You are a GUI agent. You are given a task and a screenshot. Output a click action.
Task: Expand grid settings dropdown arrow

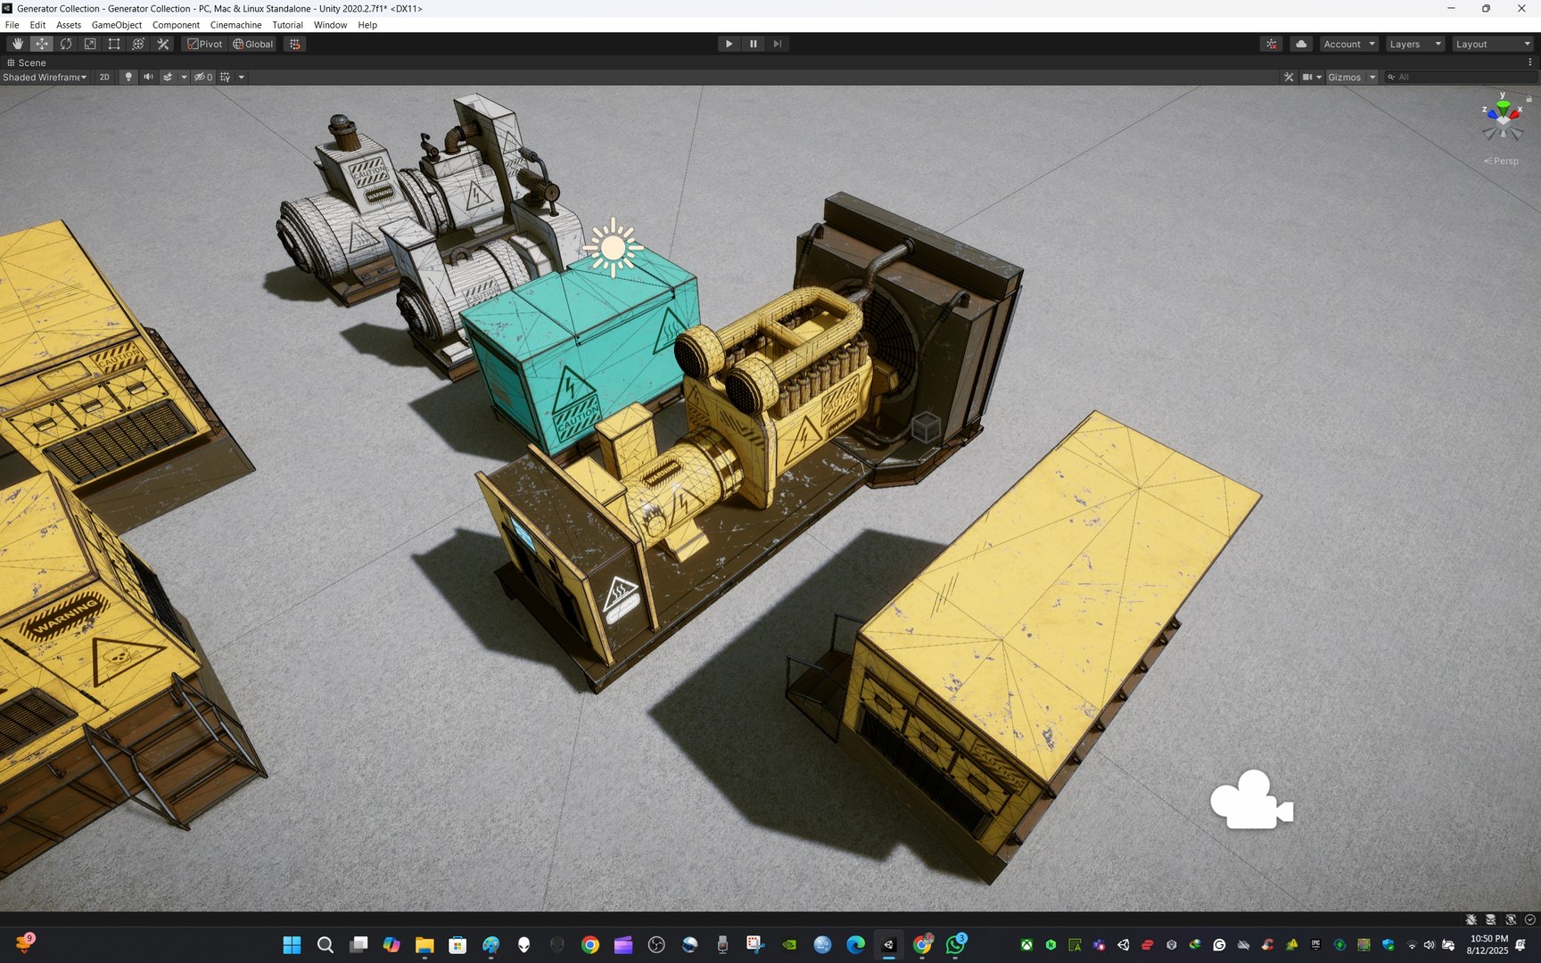tap(242, 78)
